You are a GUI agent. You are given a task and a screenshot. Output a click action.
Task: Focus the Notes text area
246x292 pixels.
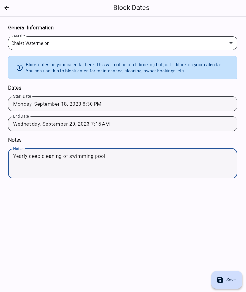[123, 167]
